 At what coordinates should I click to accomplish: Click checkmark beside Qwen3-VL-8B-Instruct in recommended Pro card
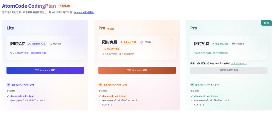click(192, 100)
